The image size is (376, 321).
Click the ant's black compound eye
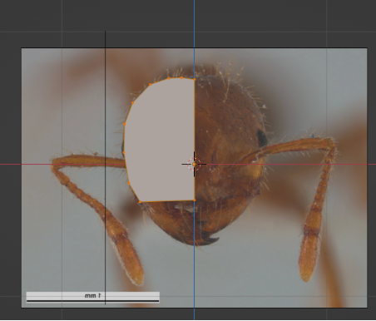click(x=261, y=138)
